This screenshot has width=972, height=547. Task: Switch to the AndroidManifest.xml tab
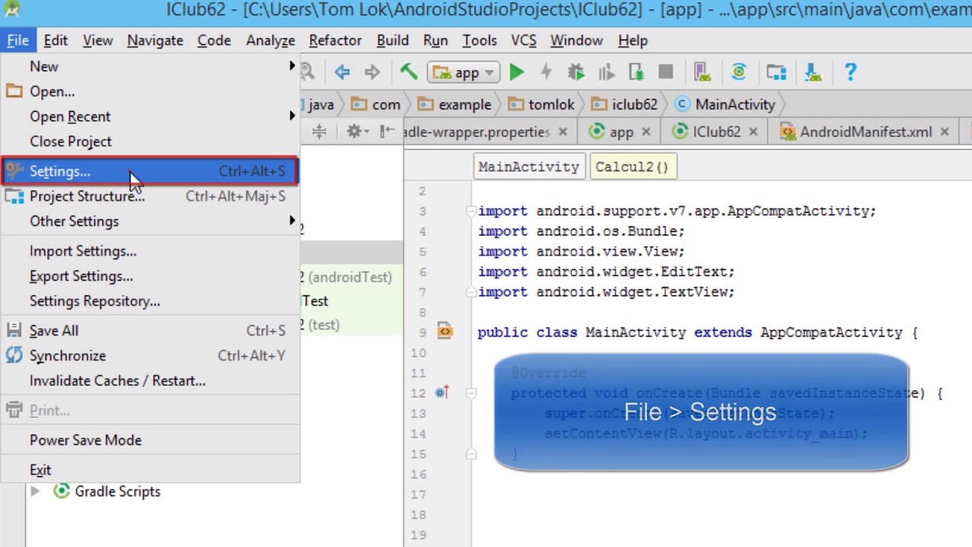[x=864, y=131]
